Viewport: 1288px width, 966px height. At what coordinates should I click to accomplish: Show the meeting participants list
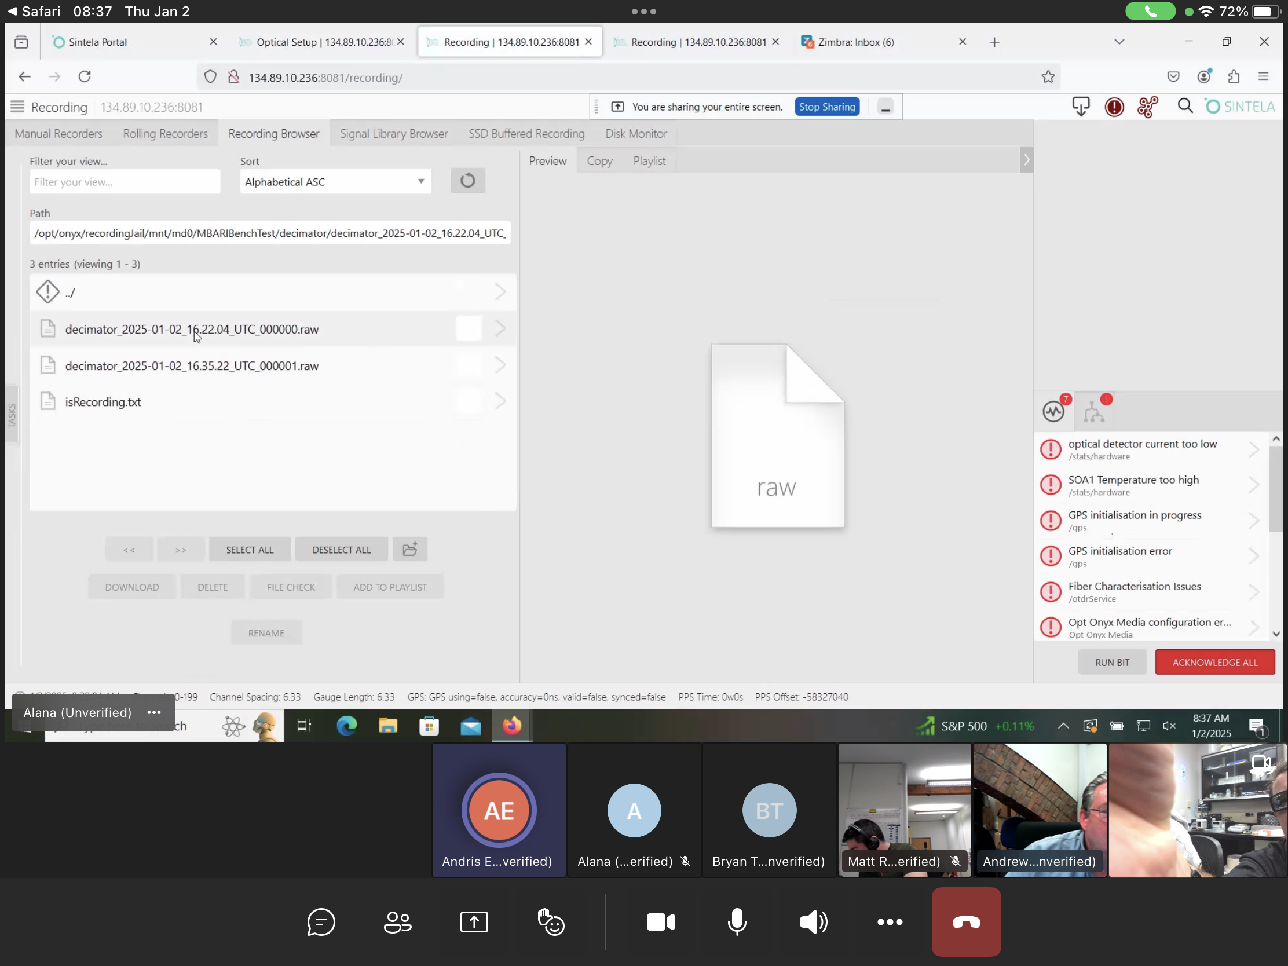398,922
